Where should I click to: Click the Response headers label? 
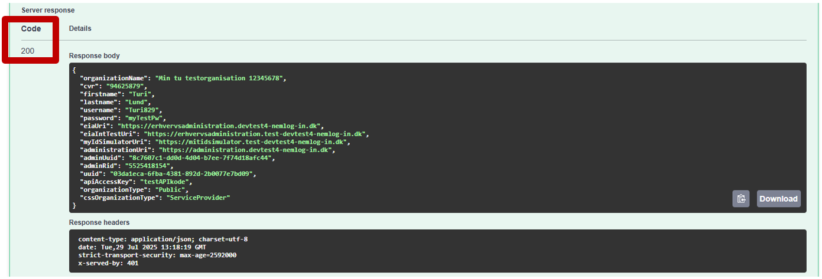(99, 222)
